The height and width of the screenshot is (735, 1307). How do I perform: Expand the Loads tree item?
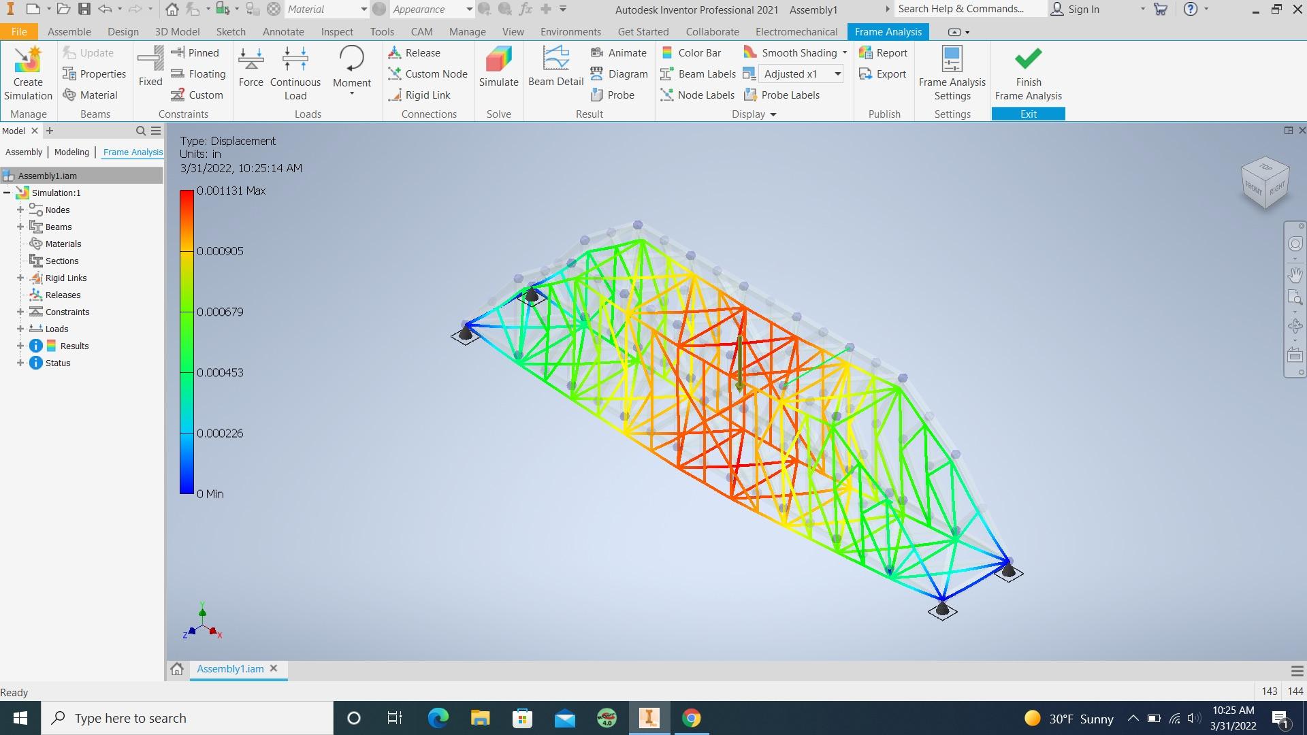(20, 329)
